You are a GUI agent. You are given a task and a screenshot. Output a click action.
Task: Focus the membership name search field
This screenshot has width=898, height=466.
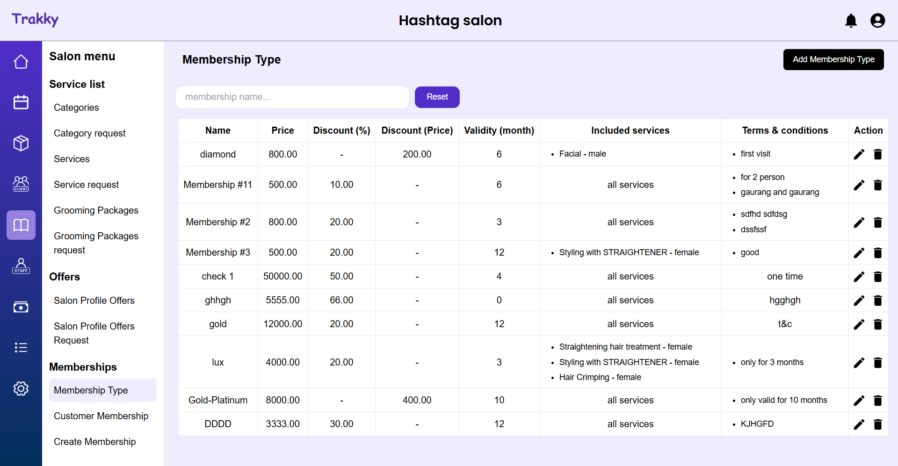(x=292, y=97)
